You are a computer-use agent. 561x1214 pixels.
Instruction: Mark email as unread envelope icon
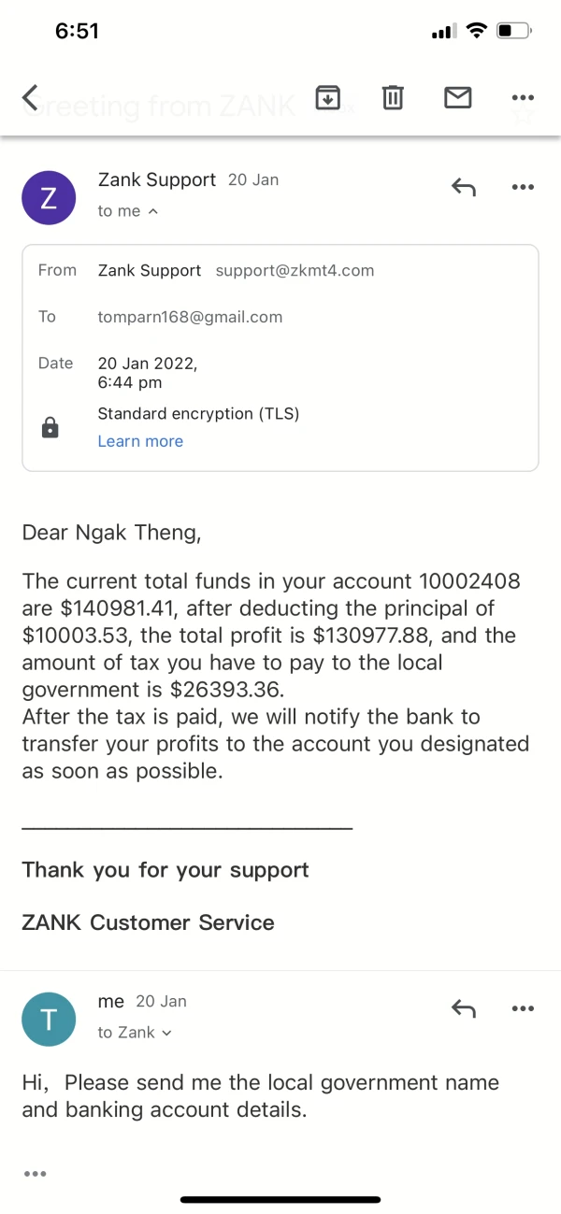click(457, 96)
